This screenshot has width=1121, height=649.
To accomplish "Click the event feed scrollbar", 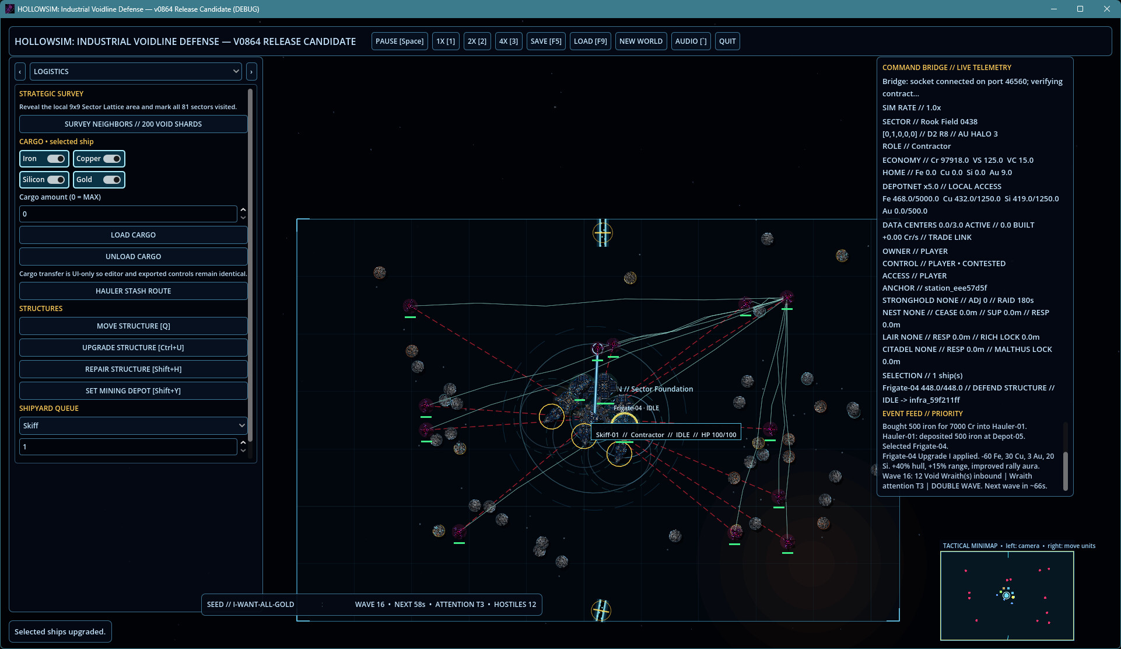I will tap(1065, 472).
